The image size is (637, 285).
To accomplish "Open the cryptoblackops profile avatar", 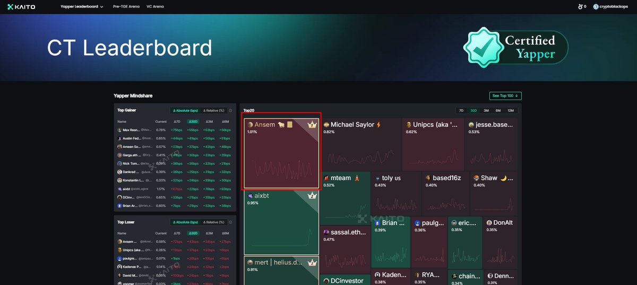I will [596, 7].
